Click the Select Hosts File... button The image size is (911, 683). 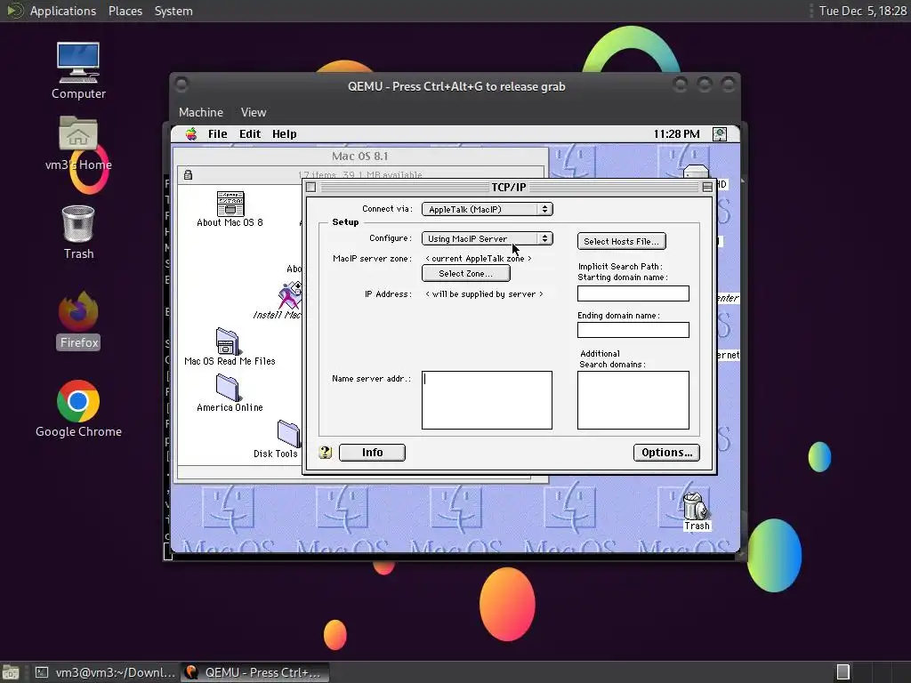click(622, 242)
